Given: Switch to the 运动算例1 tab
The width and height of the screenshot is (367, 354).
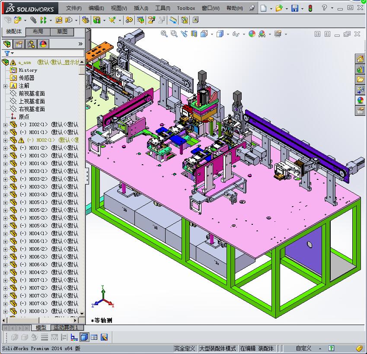Looking at the screenshot, I should coord(67,327).
